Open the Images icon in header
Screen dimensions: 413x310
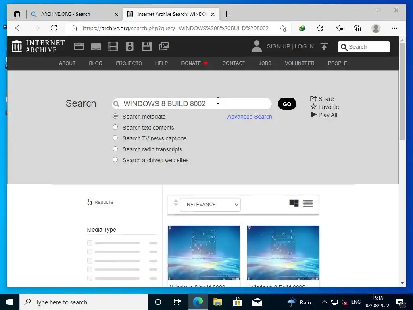(164, 46)
